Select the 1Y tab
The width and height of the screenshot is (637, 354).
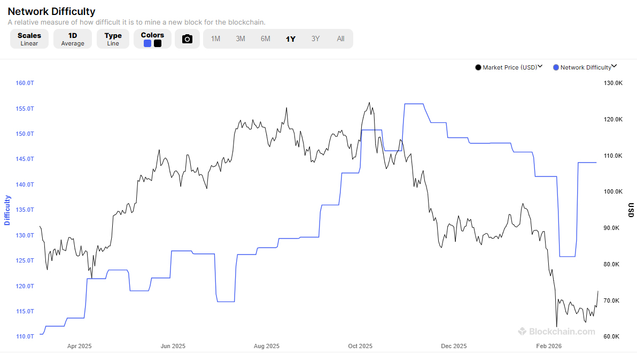coord(291,39)
